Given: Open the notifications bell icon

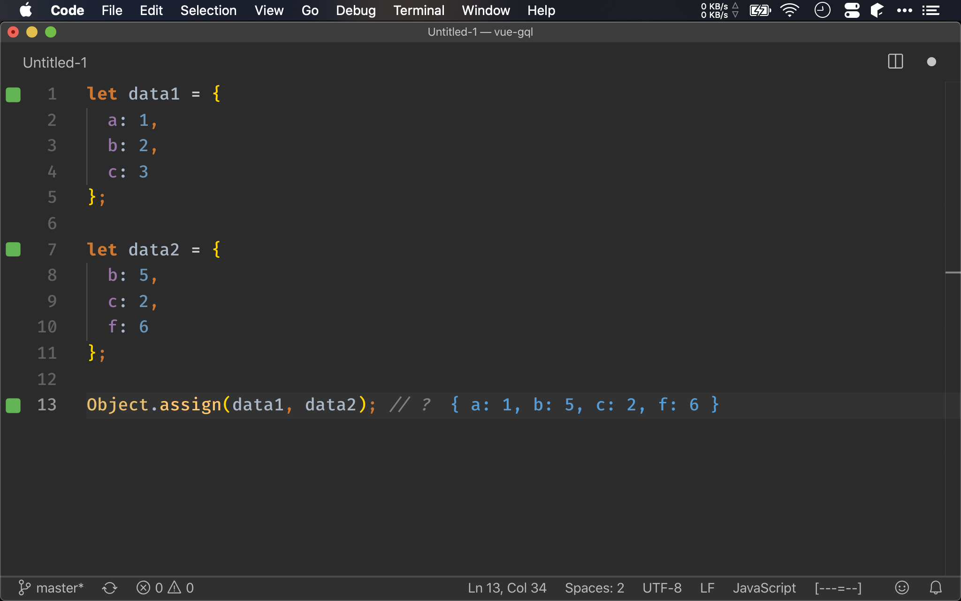Looking at the screenshot, I should 936,588.
